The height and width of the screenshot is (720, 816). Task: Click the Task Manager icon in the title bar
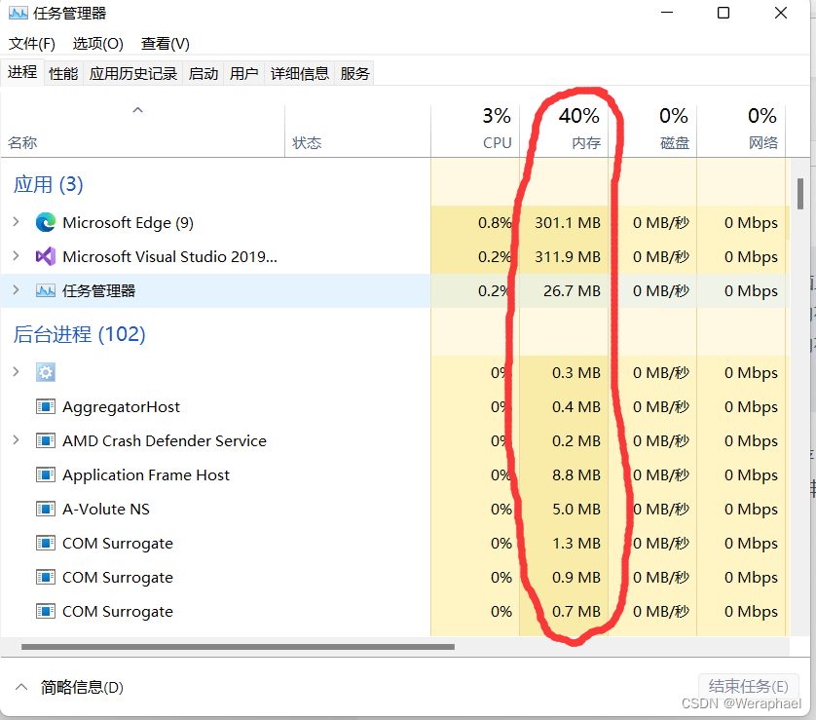[x=19, y=13]
